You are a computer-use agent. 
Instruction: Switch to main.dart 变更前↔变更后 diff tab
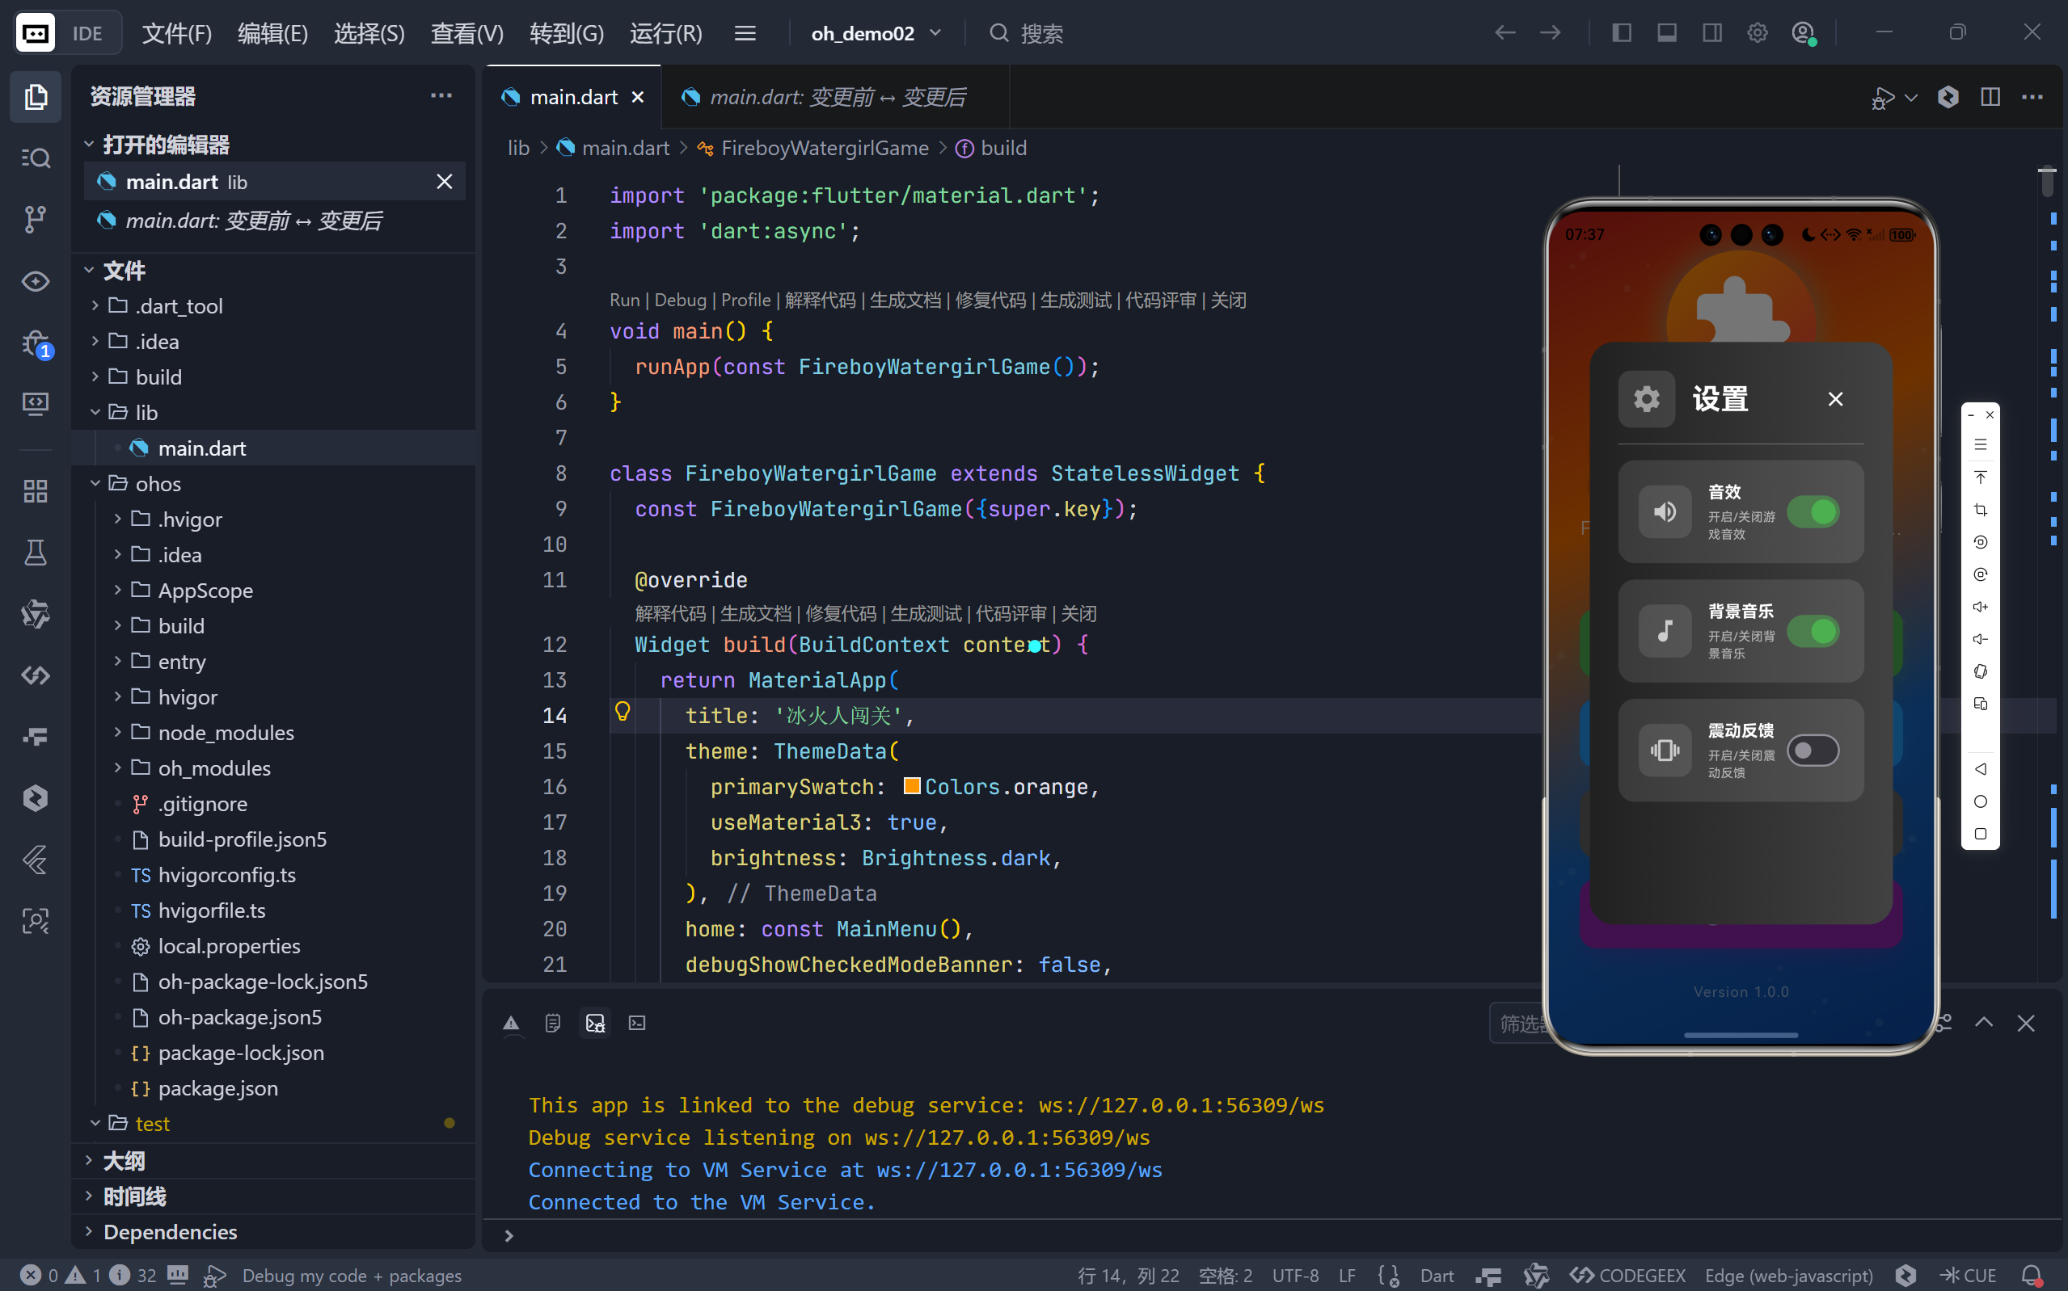click(837, 97)
